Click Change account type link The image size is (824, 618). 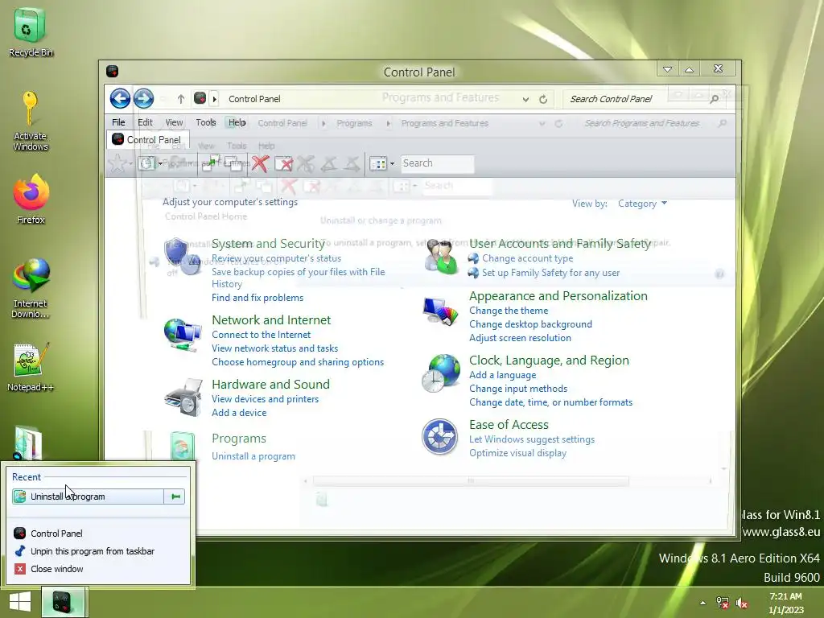[x=528, y=258]
